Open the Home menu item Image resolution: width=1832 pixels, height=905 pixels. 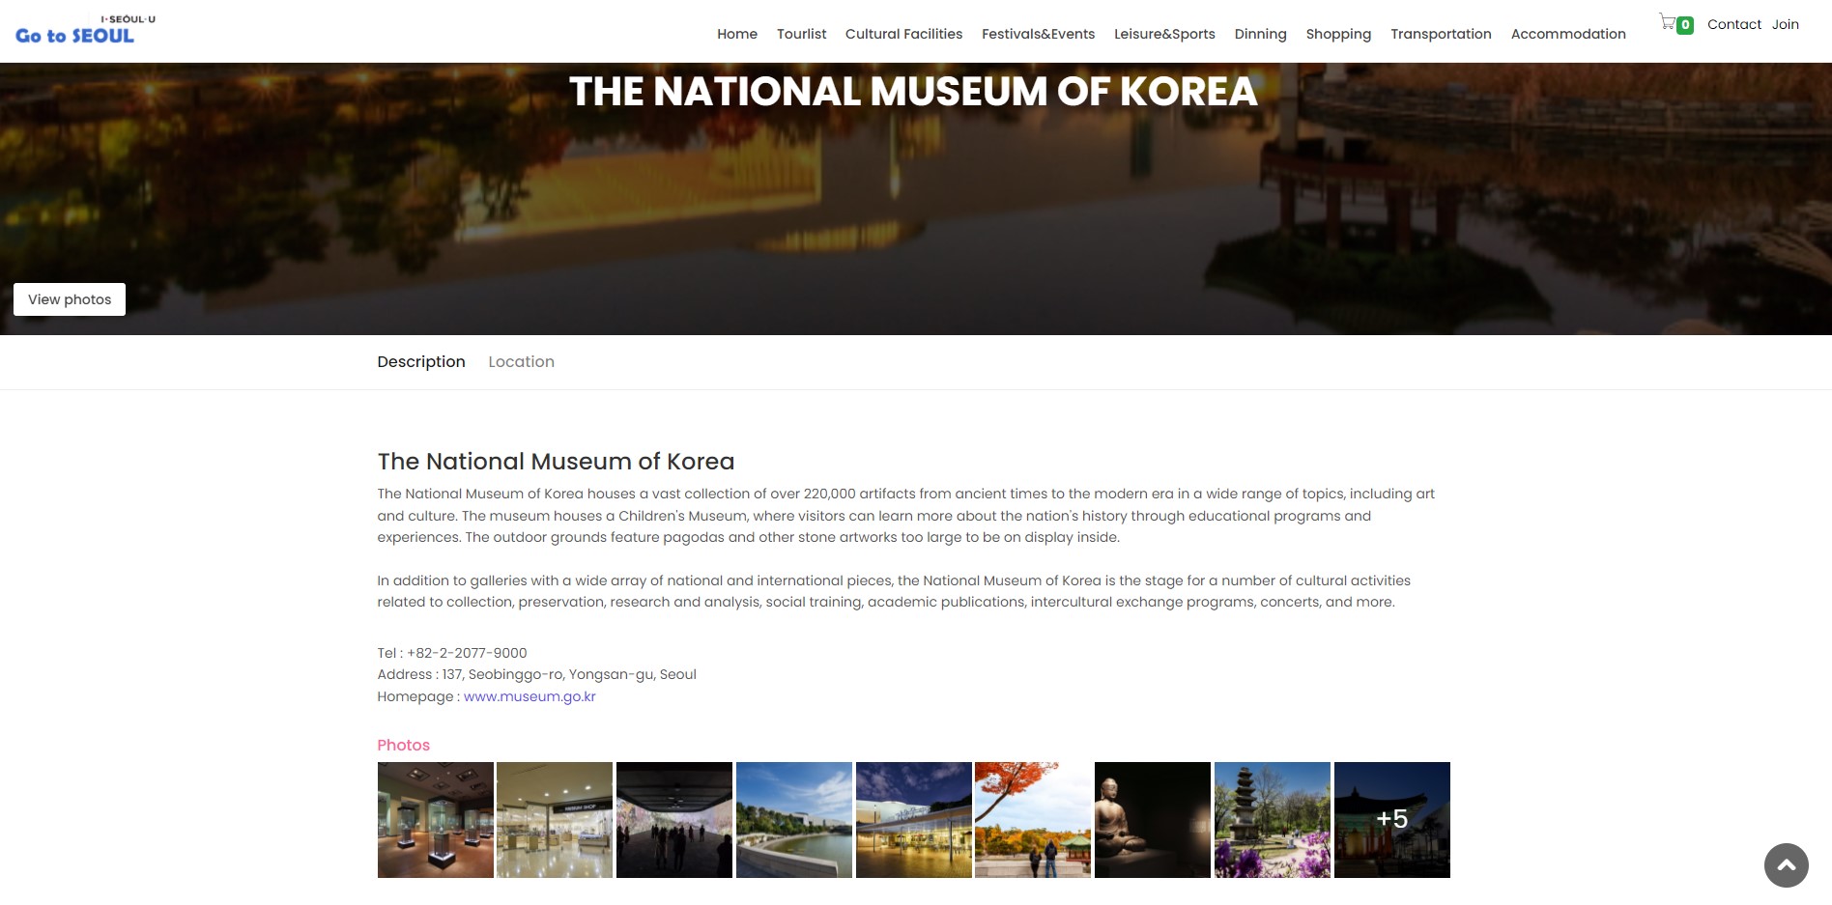(x=737, y=34)
